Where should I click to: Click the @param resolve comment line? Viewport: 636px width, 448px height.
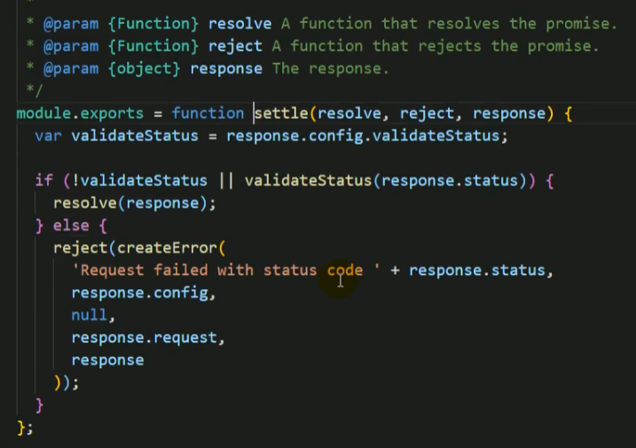(321, 24)
